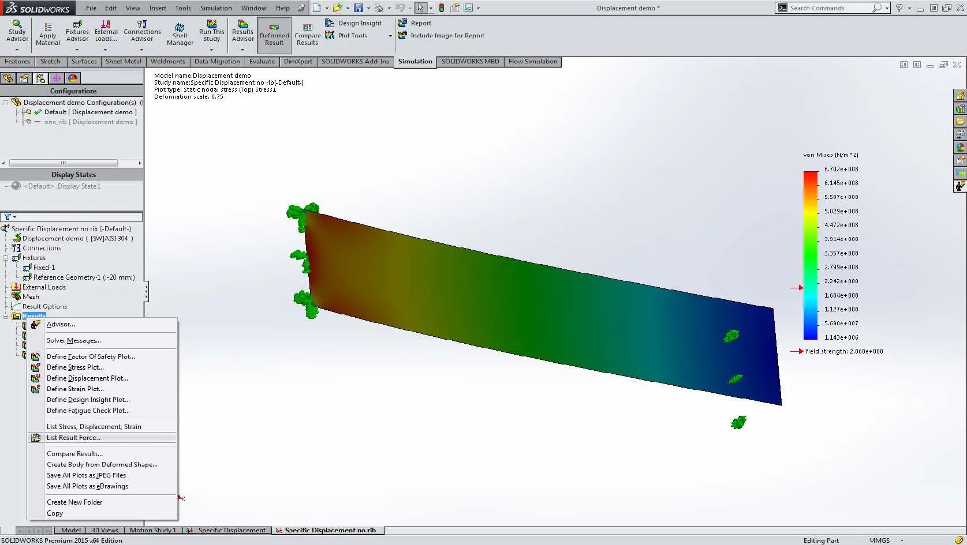Open the Study Advisor tool

point(17,31)
